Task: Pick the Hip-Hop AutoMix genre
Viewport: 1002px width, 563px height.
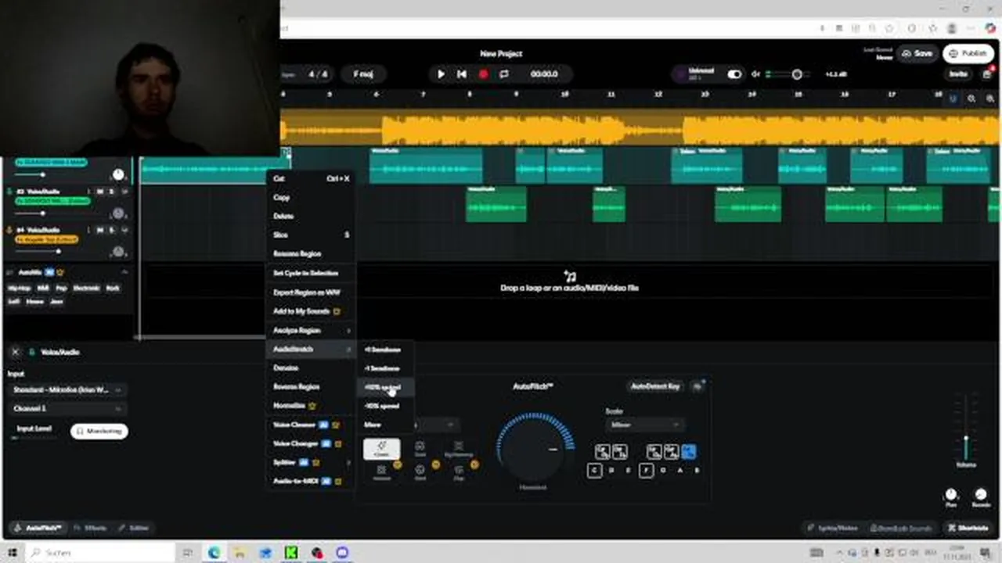Action: tap(19, 288)
